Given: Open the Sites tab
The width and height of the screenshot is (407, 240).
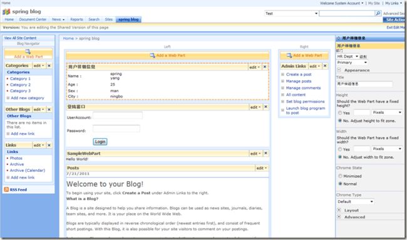Looking at the screenshot, I should (109, 19).
